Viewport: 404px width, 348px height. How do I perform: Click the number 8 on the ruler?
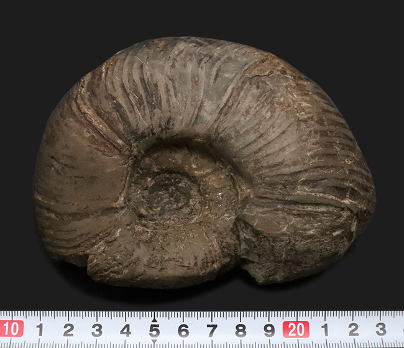(240, 329)
